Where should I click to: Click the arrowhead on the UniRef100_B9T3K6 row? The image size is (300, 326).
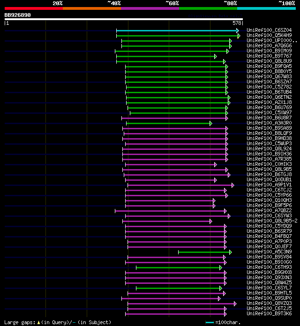pos(225,314)
